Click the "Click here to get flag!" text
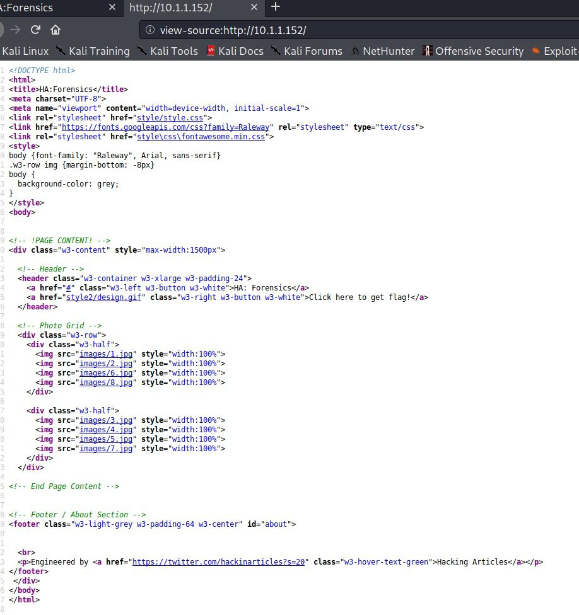This screenshot has width=579, height=615. [358, 297]
